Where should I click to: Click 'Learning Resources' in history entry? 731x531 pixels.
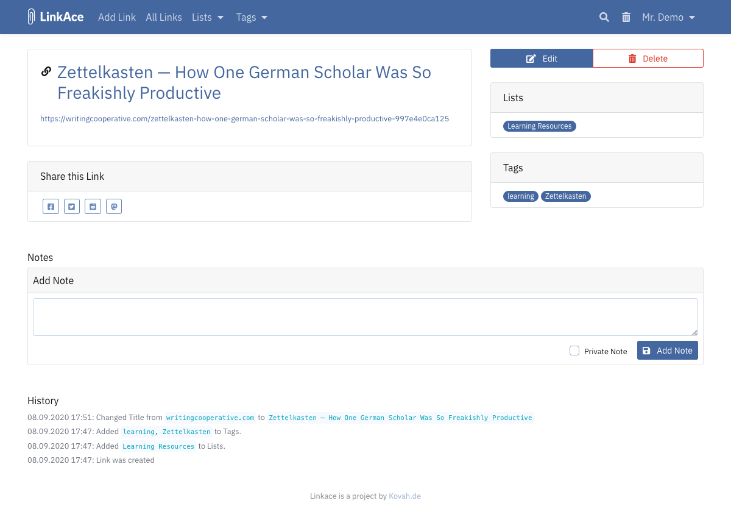tap(158, 446)
